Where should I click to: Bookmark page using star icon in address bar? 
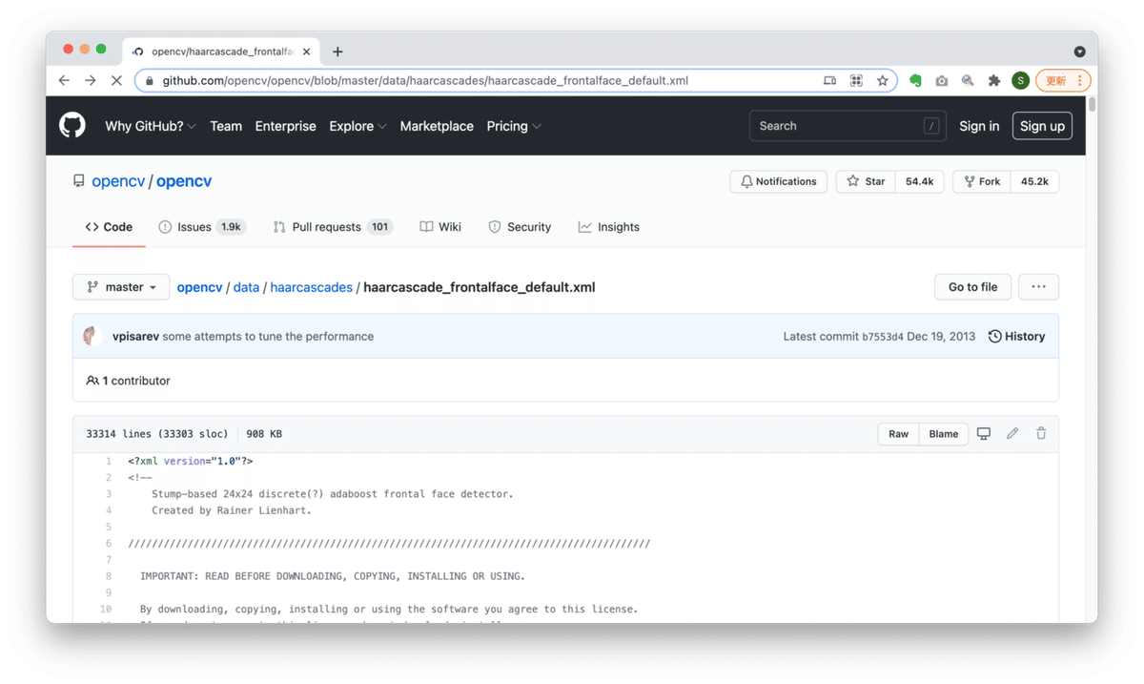(883, 81)
